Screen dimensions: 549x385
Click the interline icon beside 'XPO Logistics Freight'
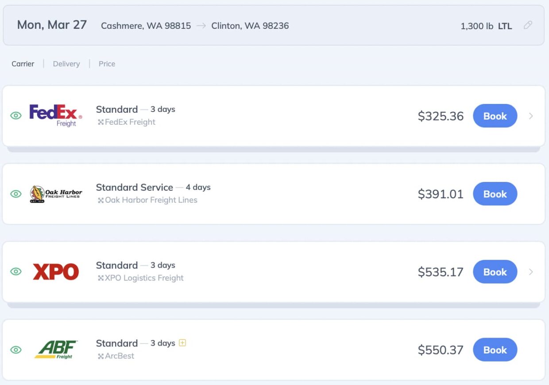100,278
